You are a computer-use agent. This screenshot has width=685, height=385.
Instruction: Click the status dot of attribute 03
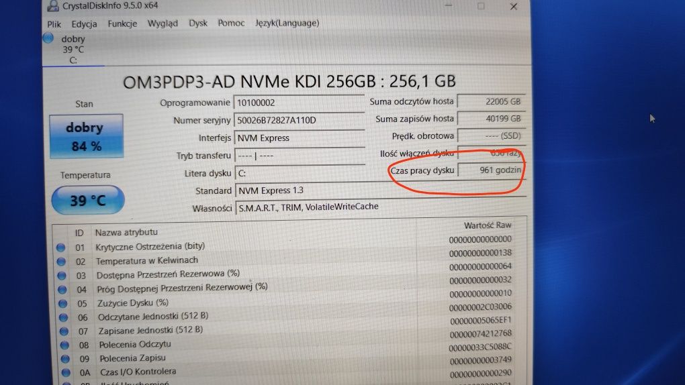click(x=62, y=276)
